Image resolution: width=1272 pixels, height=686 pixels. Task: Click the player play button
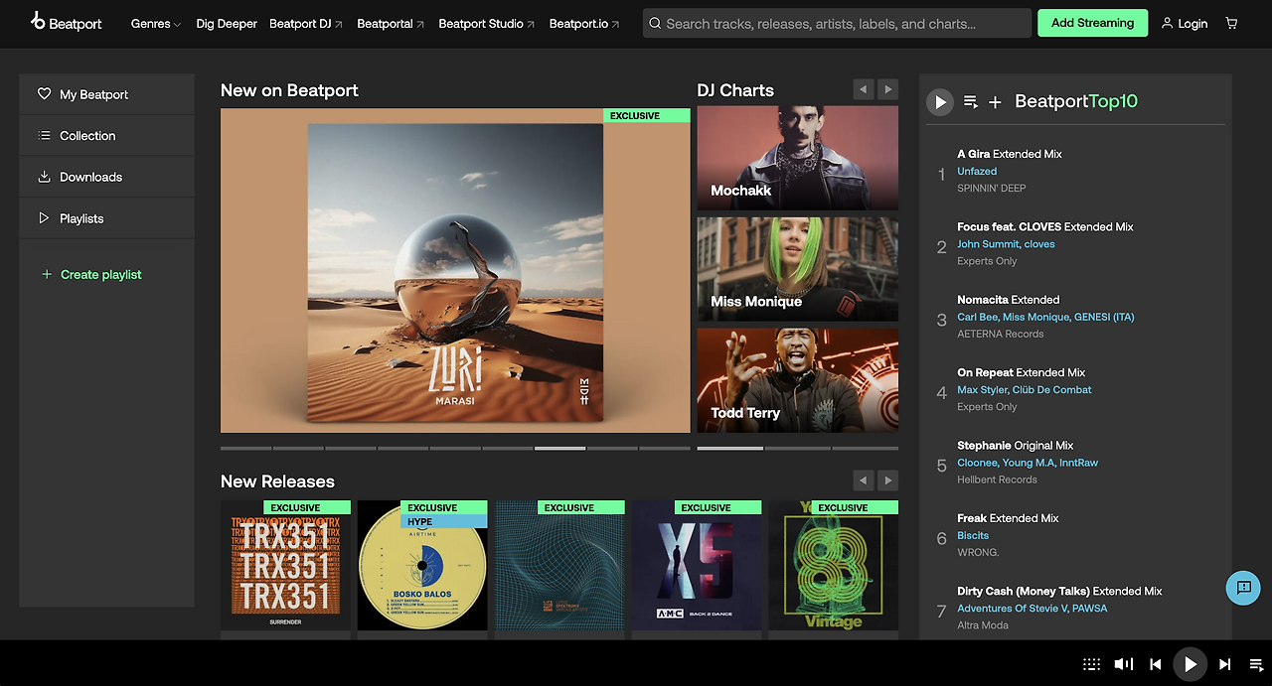click(x=1190, y=664)
